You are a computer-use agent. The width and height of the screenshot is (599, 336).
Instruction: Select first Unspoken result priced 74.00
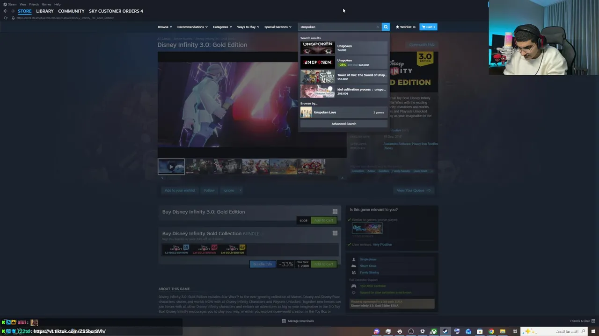344,48
